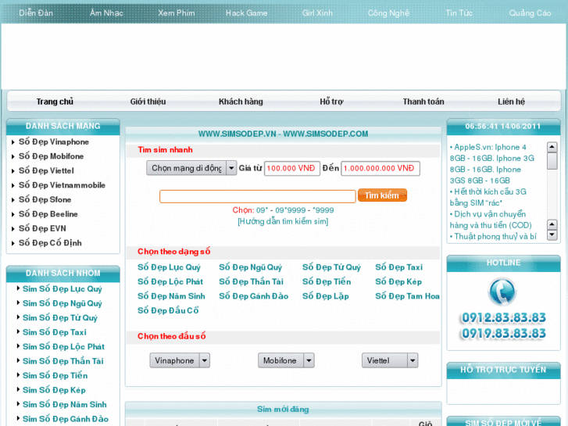The height and width of the screenshot is (426, 568).
Task: Open Sim Số Đẹp Tứ Quý group
Action: pos(60,318)
